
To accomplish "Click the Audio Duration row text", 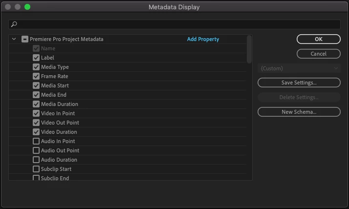I will tap(59, 160).
